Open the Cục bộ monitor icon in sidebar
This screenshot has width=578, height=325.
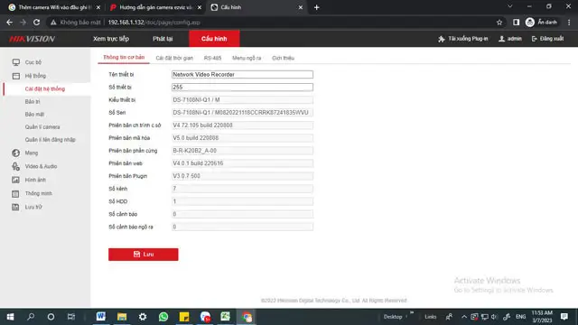(x=16, y=62)
